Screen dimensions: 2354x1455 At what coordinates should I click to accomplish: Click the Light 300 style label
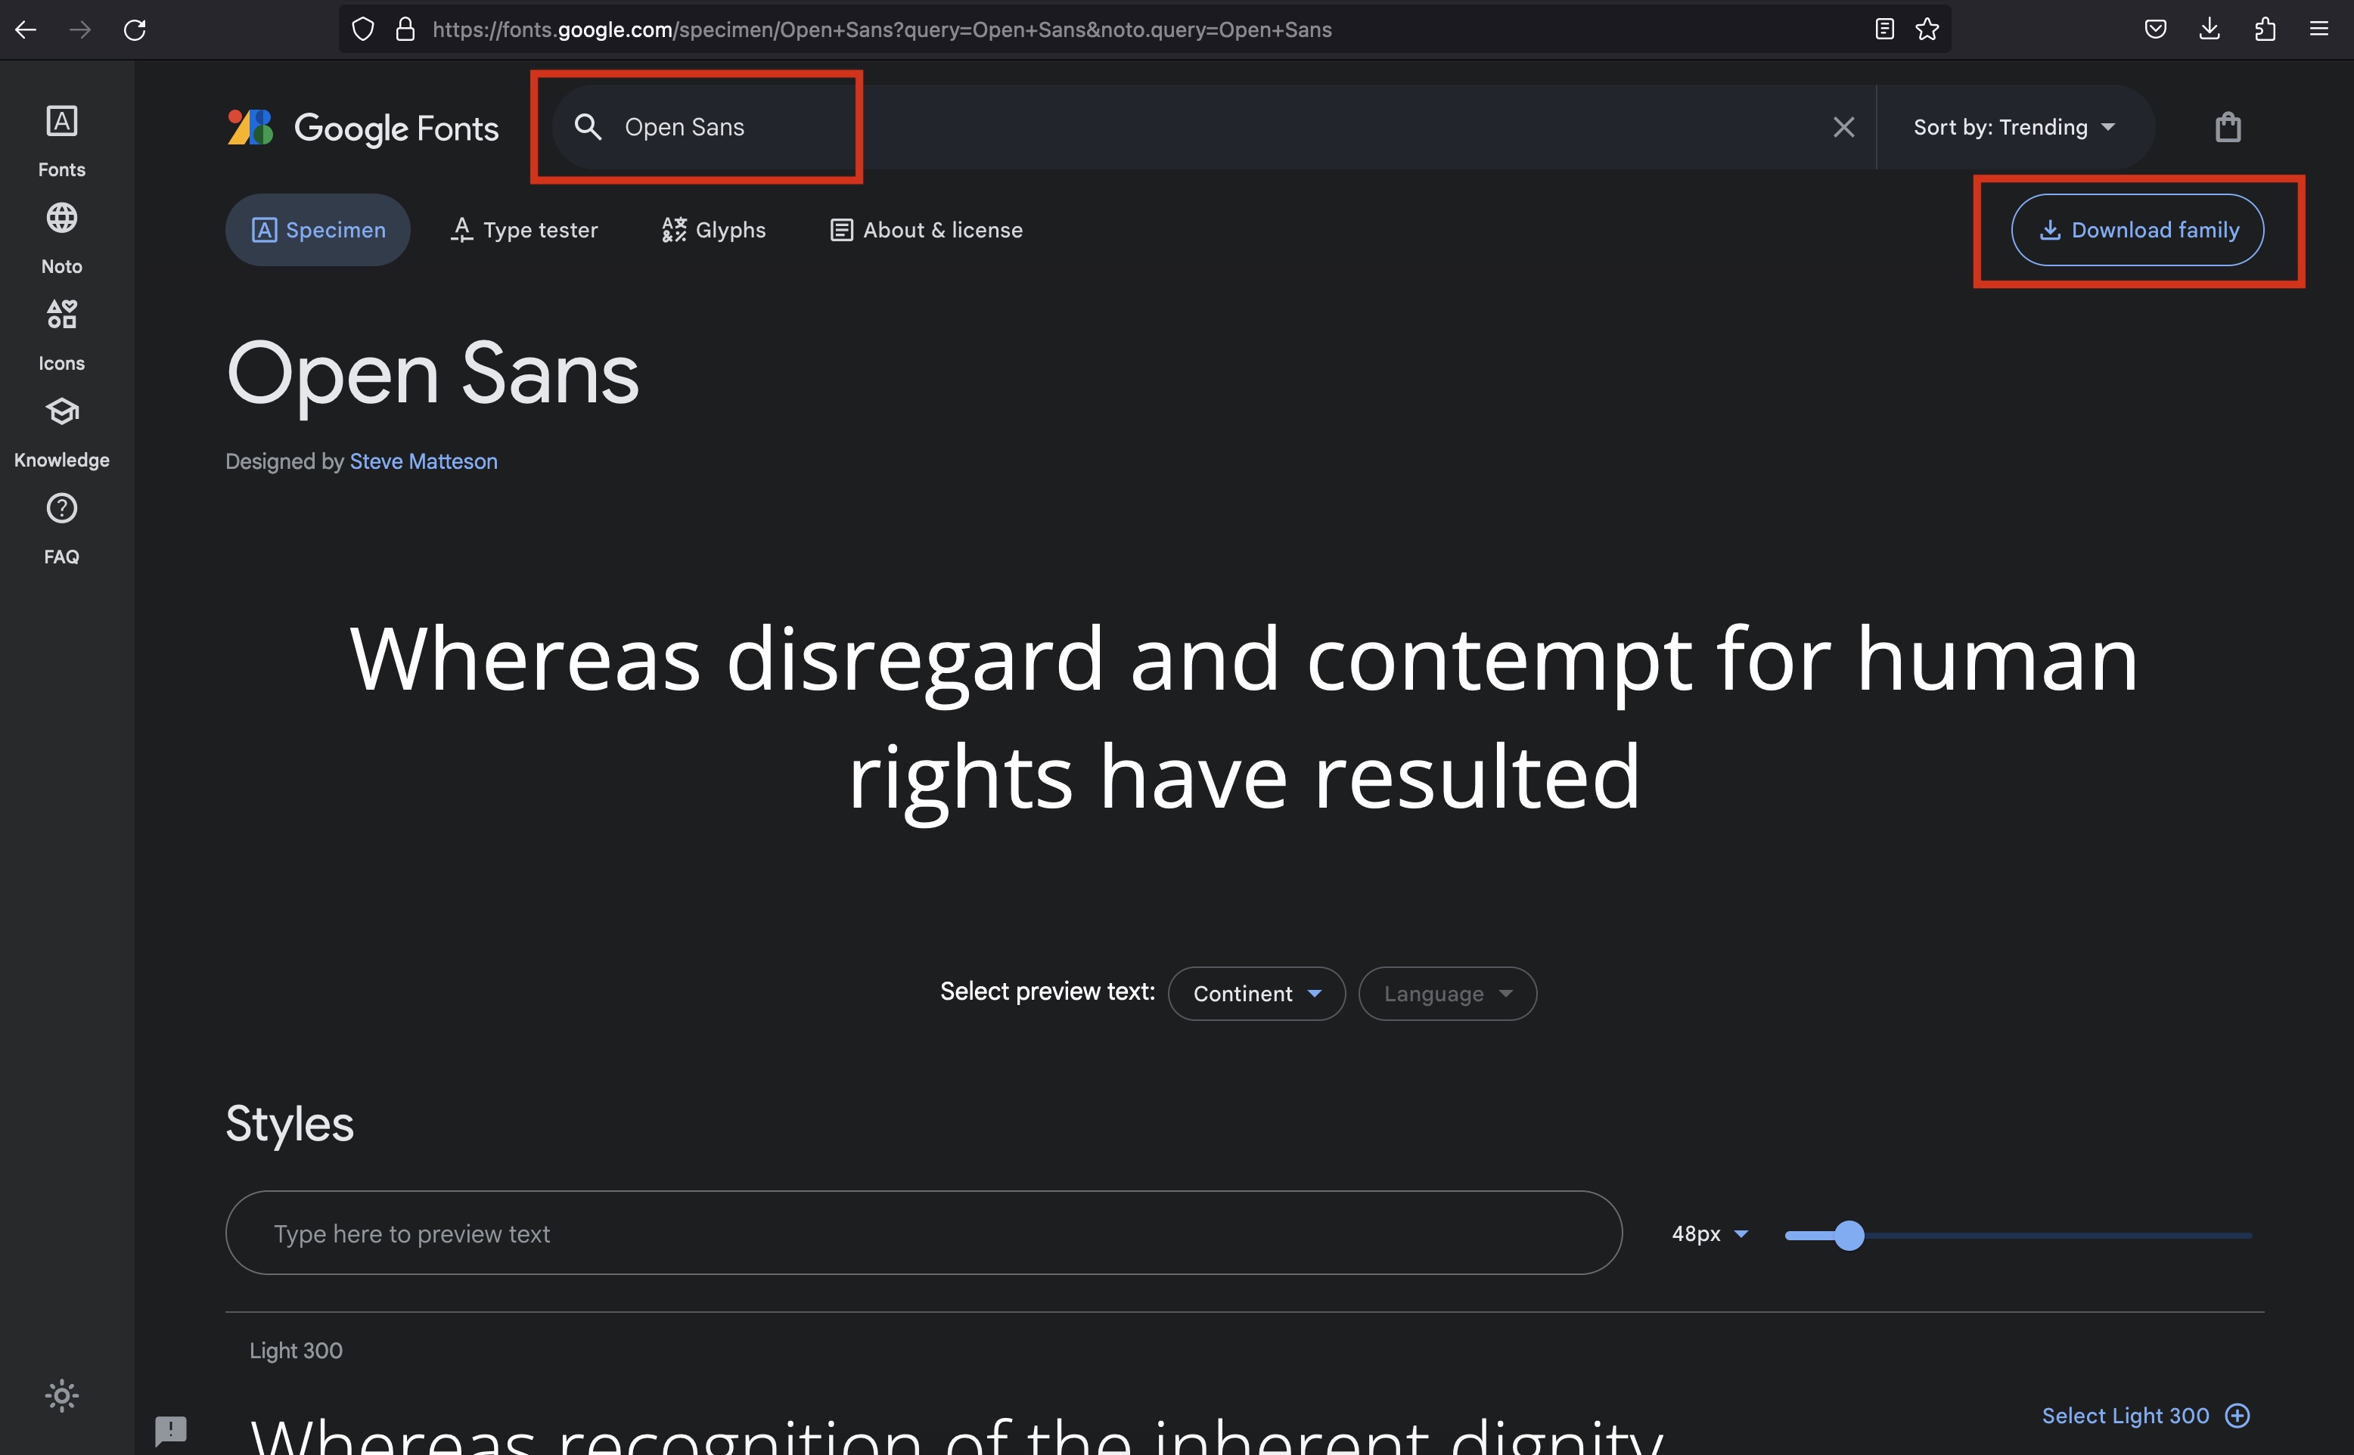(296, 1351)
